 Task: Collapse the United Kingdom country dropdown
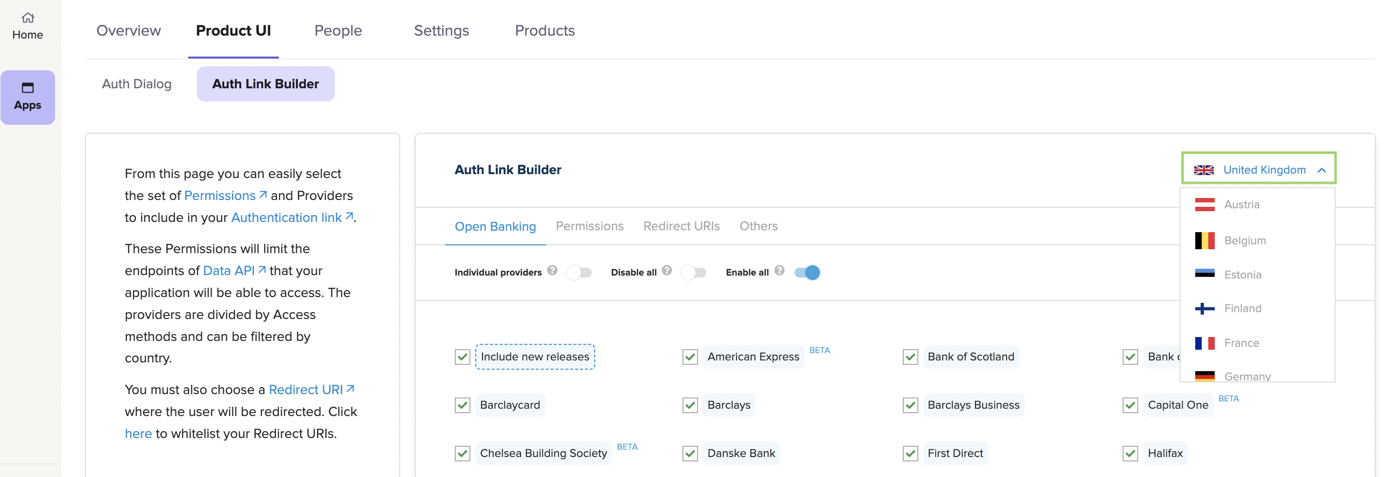[x=1322, y=171]
